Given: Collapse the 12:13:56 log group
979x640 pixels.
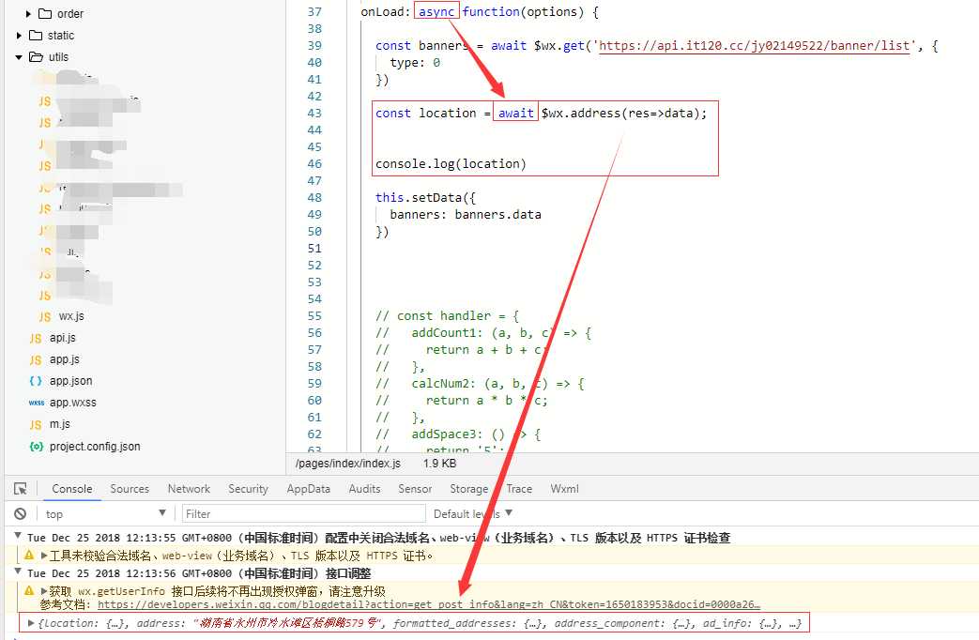Looking at the screenshot, I should pos(18,571).
